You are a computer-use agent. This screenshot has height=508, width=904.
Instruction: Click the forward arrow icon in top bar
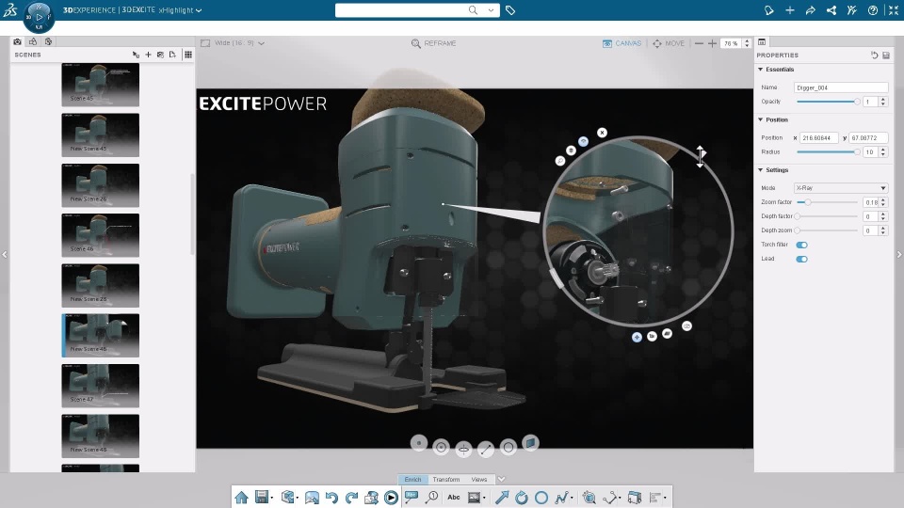[x=811, y=10]
